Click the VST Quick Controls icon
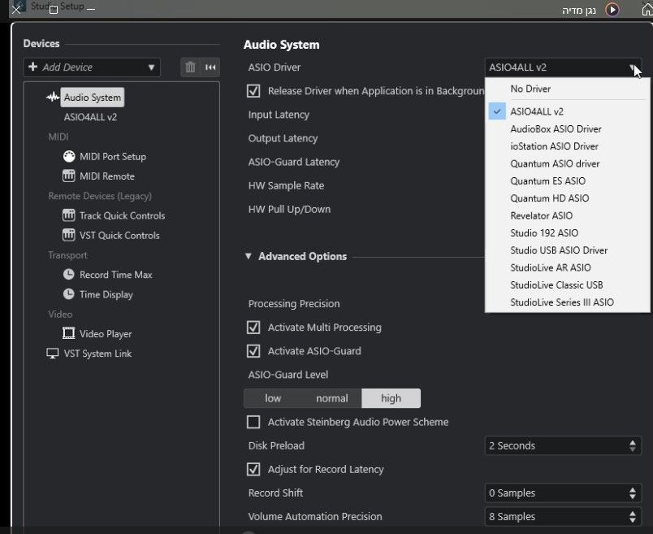Screen dimensions: 653x534 69,235
